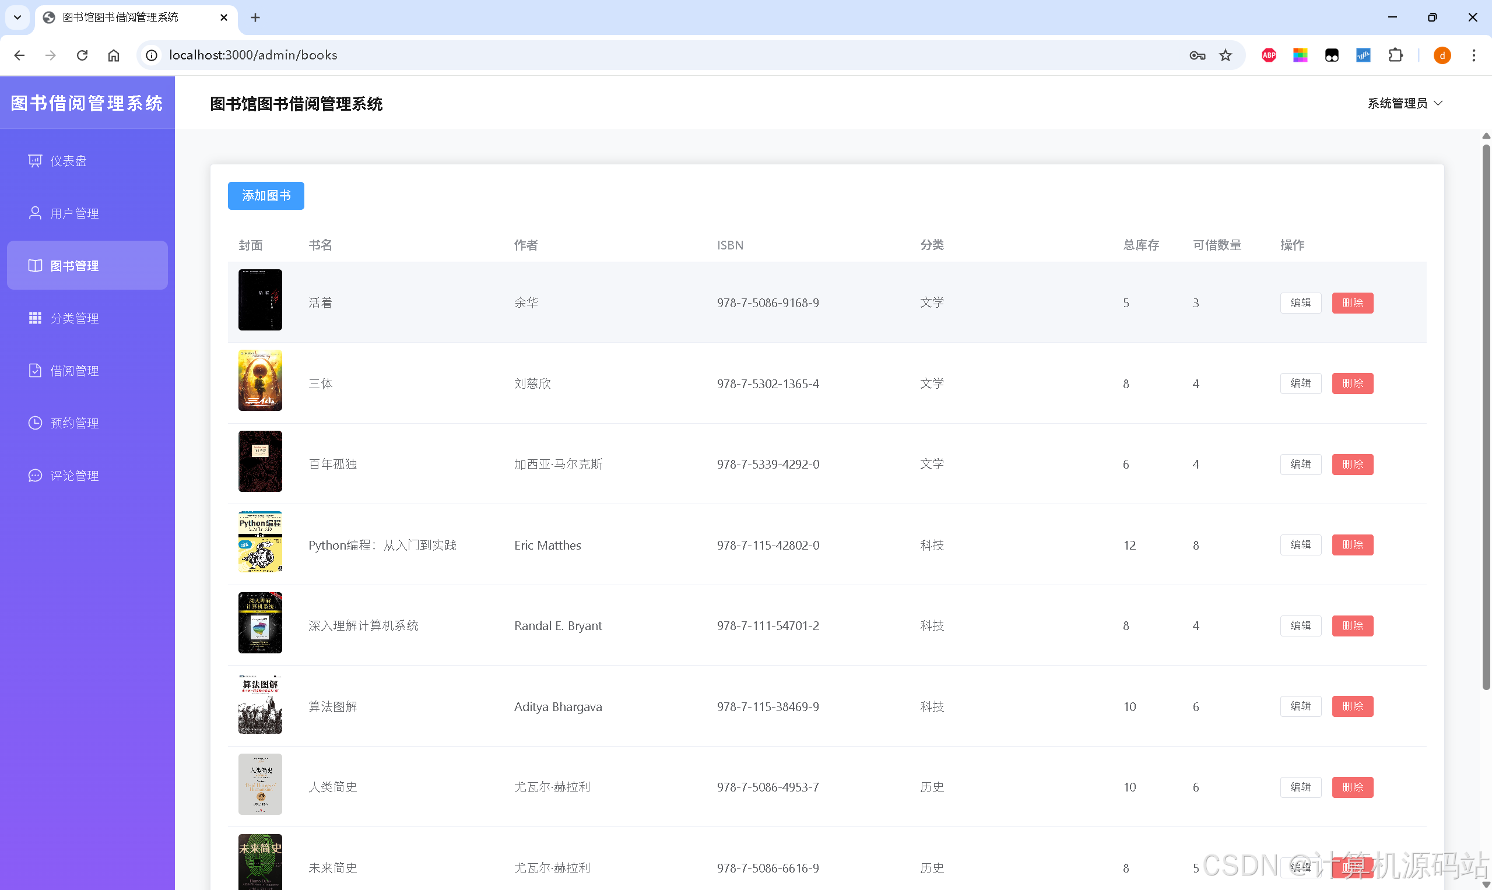Click the Python编程 book cover thumbnail

(x=260, y=541)
